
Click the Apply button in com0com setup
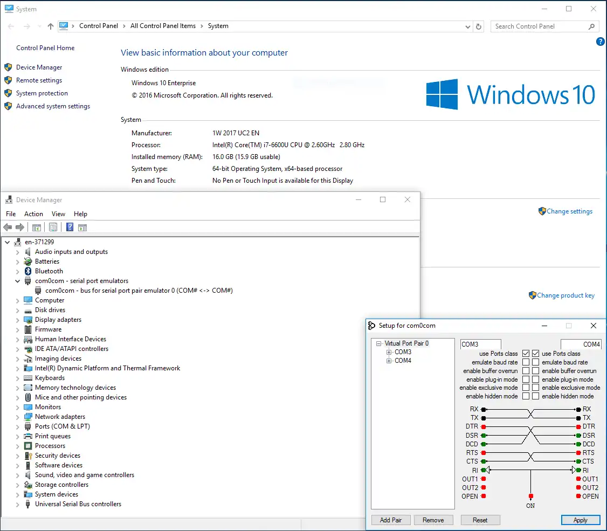[x=580, y=520]
